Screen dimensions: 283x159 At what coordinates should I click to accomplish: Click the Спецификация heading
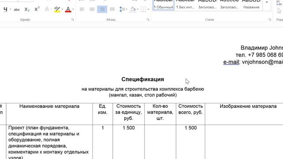142,79
